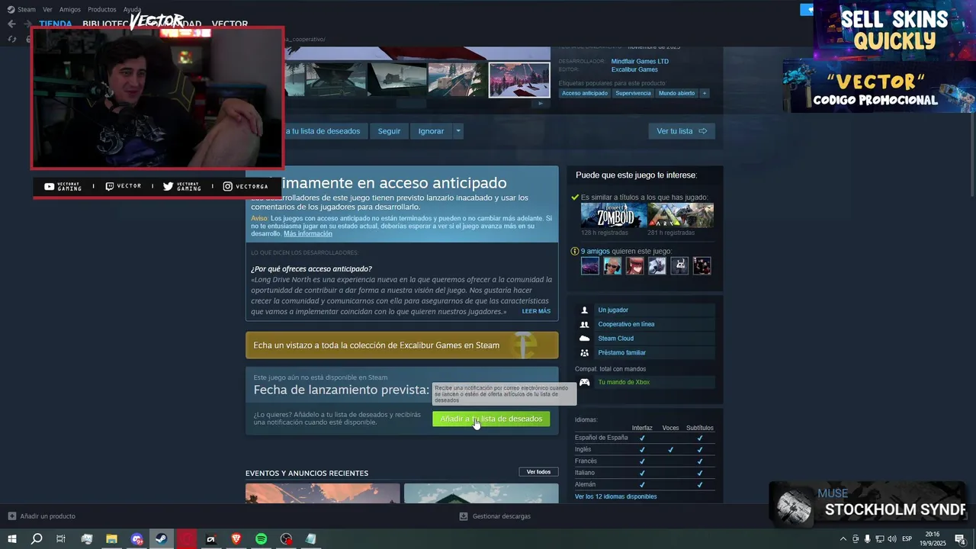The height and width of the screenshot is (549, 976).
Task: Open the Productos menu
Action: click(101, 9)
